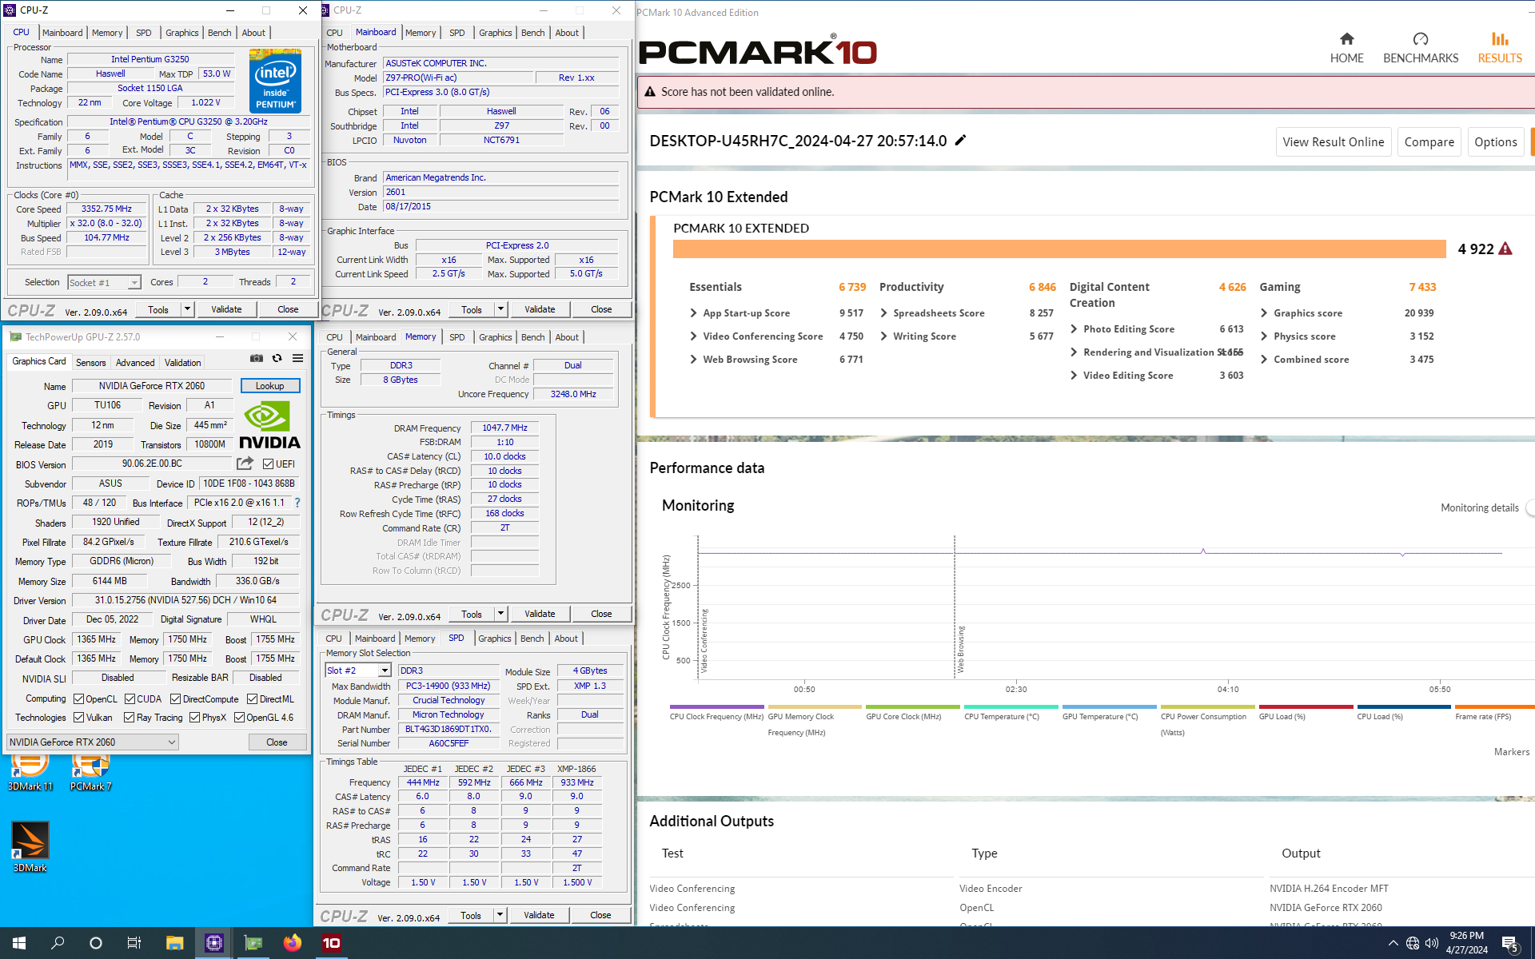Open the Advanced tab in GPU-Z
Image resolution: width=1535 pixels, height=959 pixels.
pos(135,363)
